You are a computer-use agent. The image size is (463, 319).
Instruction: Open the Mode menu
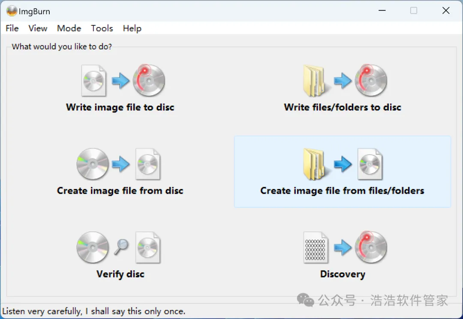pos(69,28)
